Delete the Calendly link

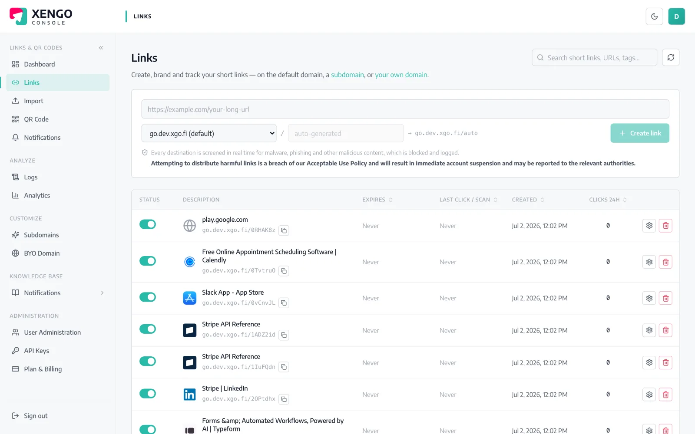point(665,262)
